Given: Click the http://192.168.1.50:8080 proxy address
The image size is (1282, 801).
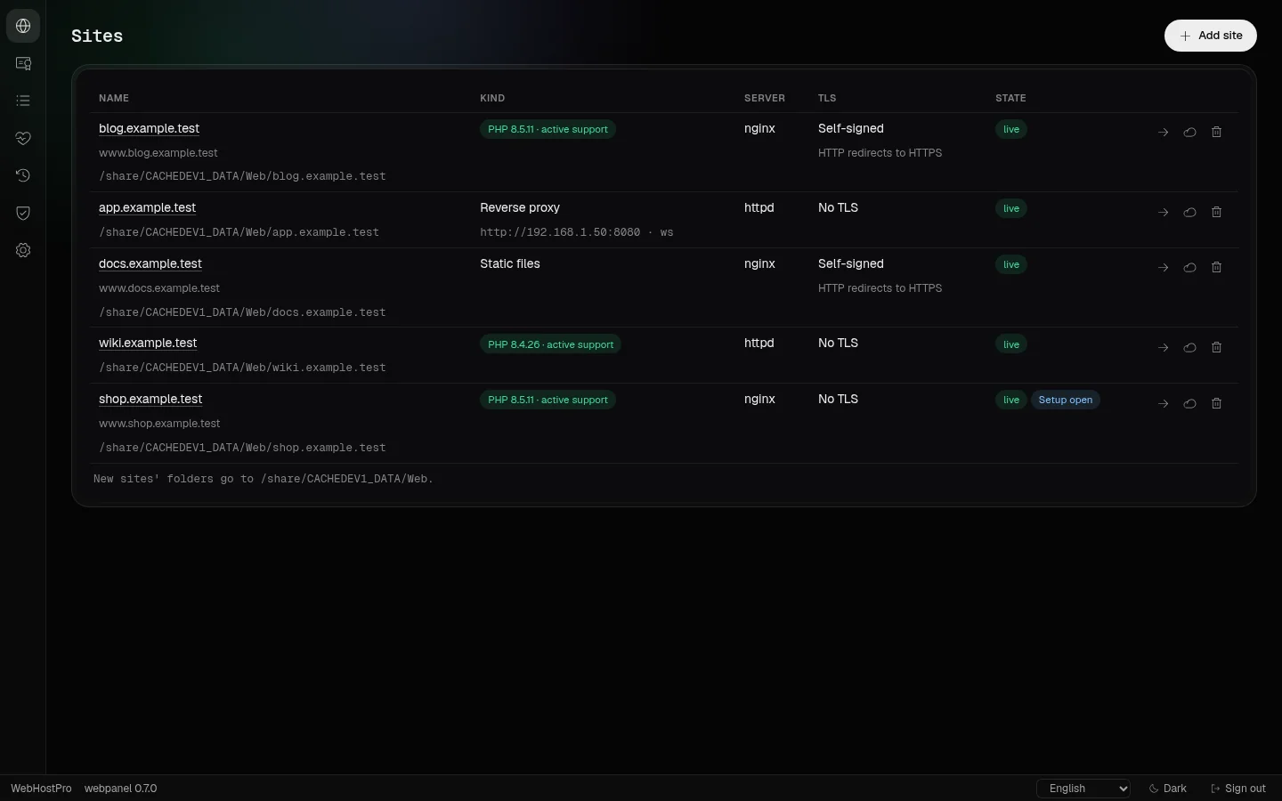Looking at the screenshot, I should [x=560, y=232].
